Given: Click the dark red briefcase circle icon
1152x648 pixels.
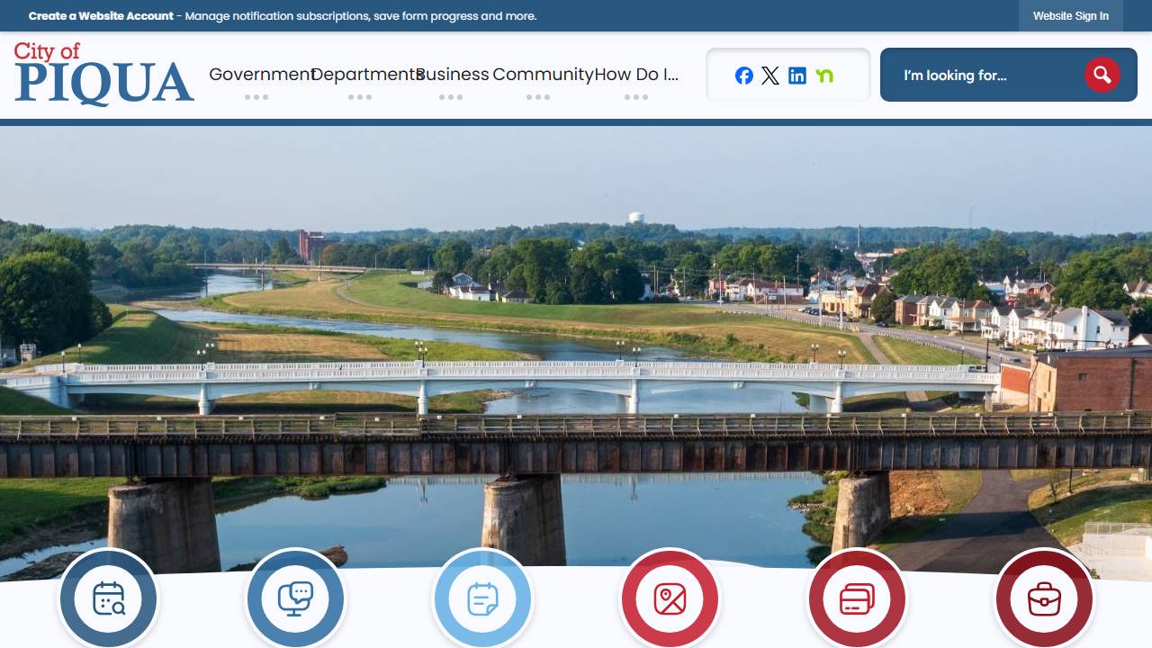Looking at the screenshot, I should pos(1044,598).
